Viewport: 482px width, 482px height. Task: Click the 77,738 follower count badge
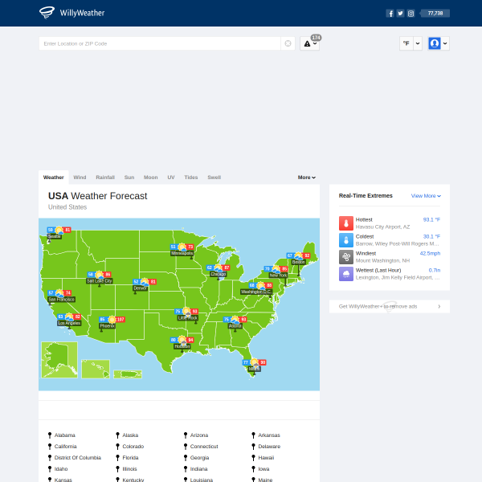[435, 13]
